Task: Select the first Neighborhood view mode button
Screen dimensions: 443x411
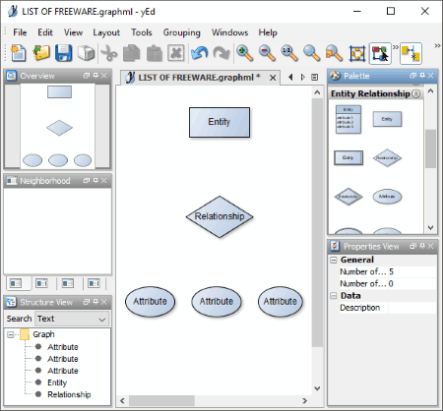Action: tap(16, 283)
